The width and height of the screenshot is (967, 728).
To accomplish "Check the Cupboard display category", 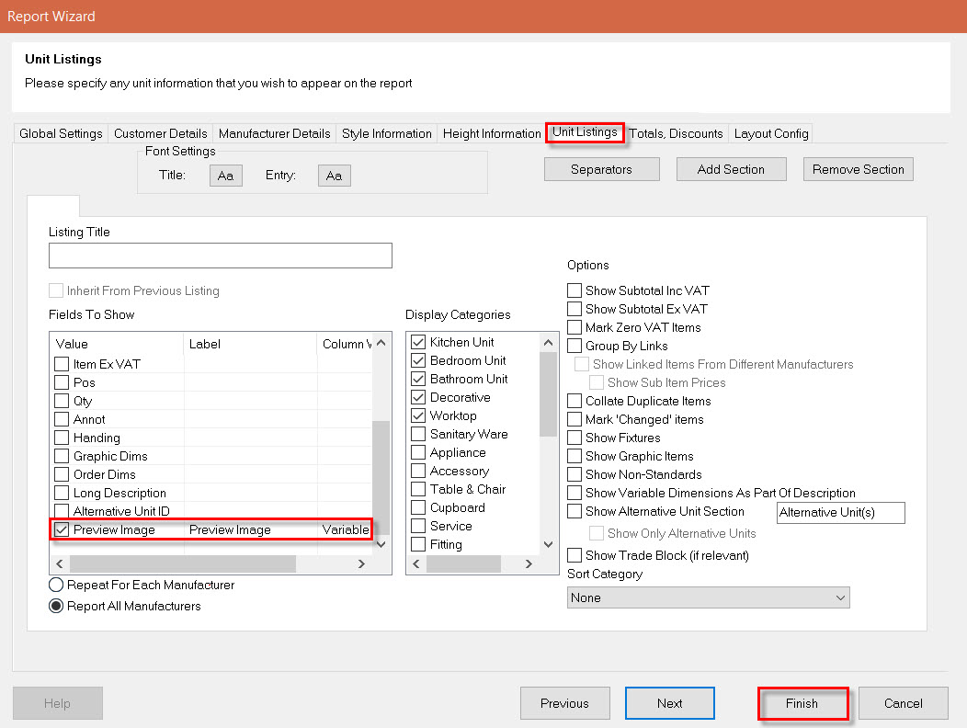I will click(418, 507).
